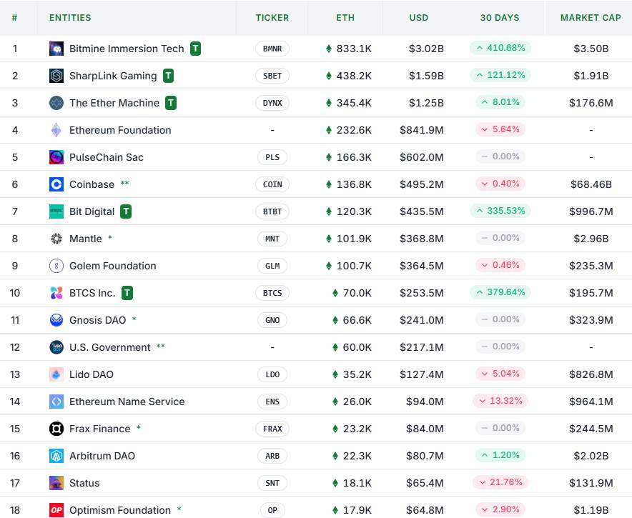This screenshot has height=518, width=632.
Task: Open the Bitmine Immersion Tech entity name
Action: (x=127, y=49)
